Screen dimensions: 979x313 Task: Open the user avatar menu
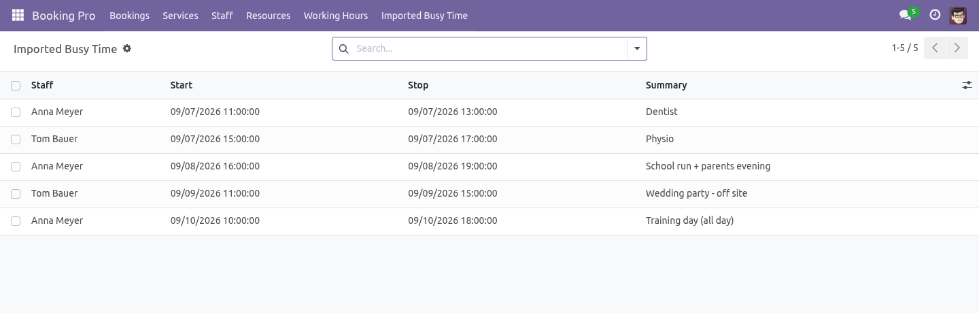pos(958,15)
